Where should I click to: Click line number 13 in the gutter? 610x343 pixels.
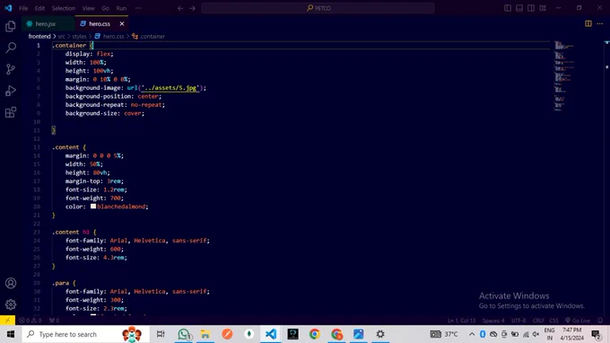click(x=37, y=147)
